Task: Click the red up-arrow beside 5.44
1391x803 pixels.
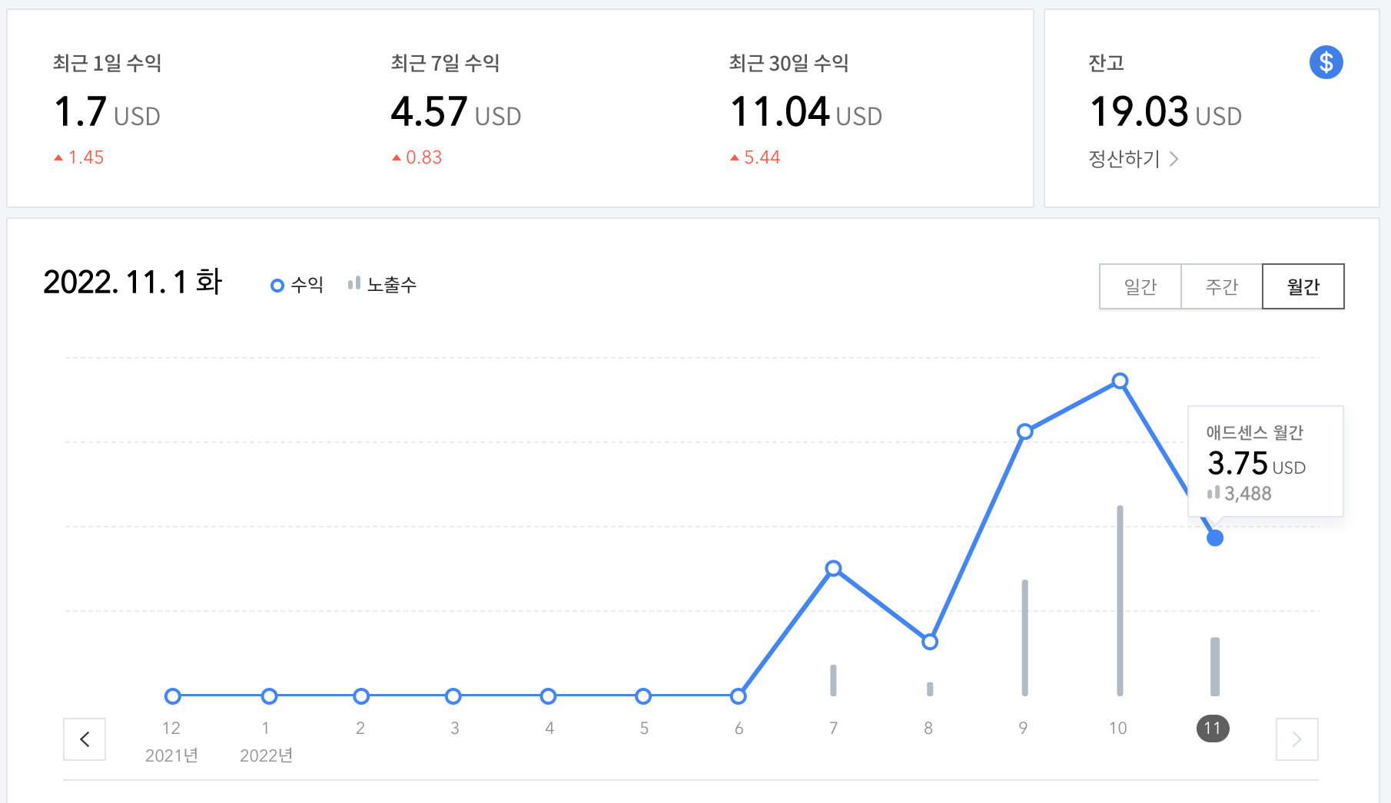Action: [735, 157]
